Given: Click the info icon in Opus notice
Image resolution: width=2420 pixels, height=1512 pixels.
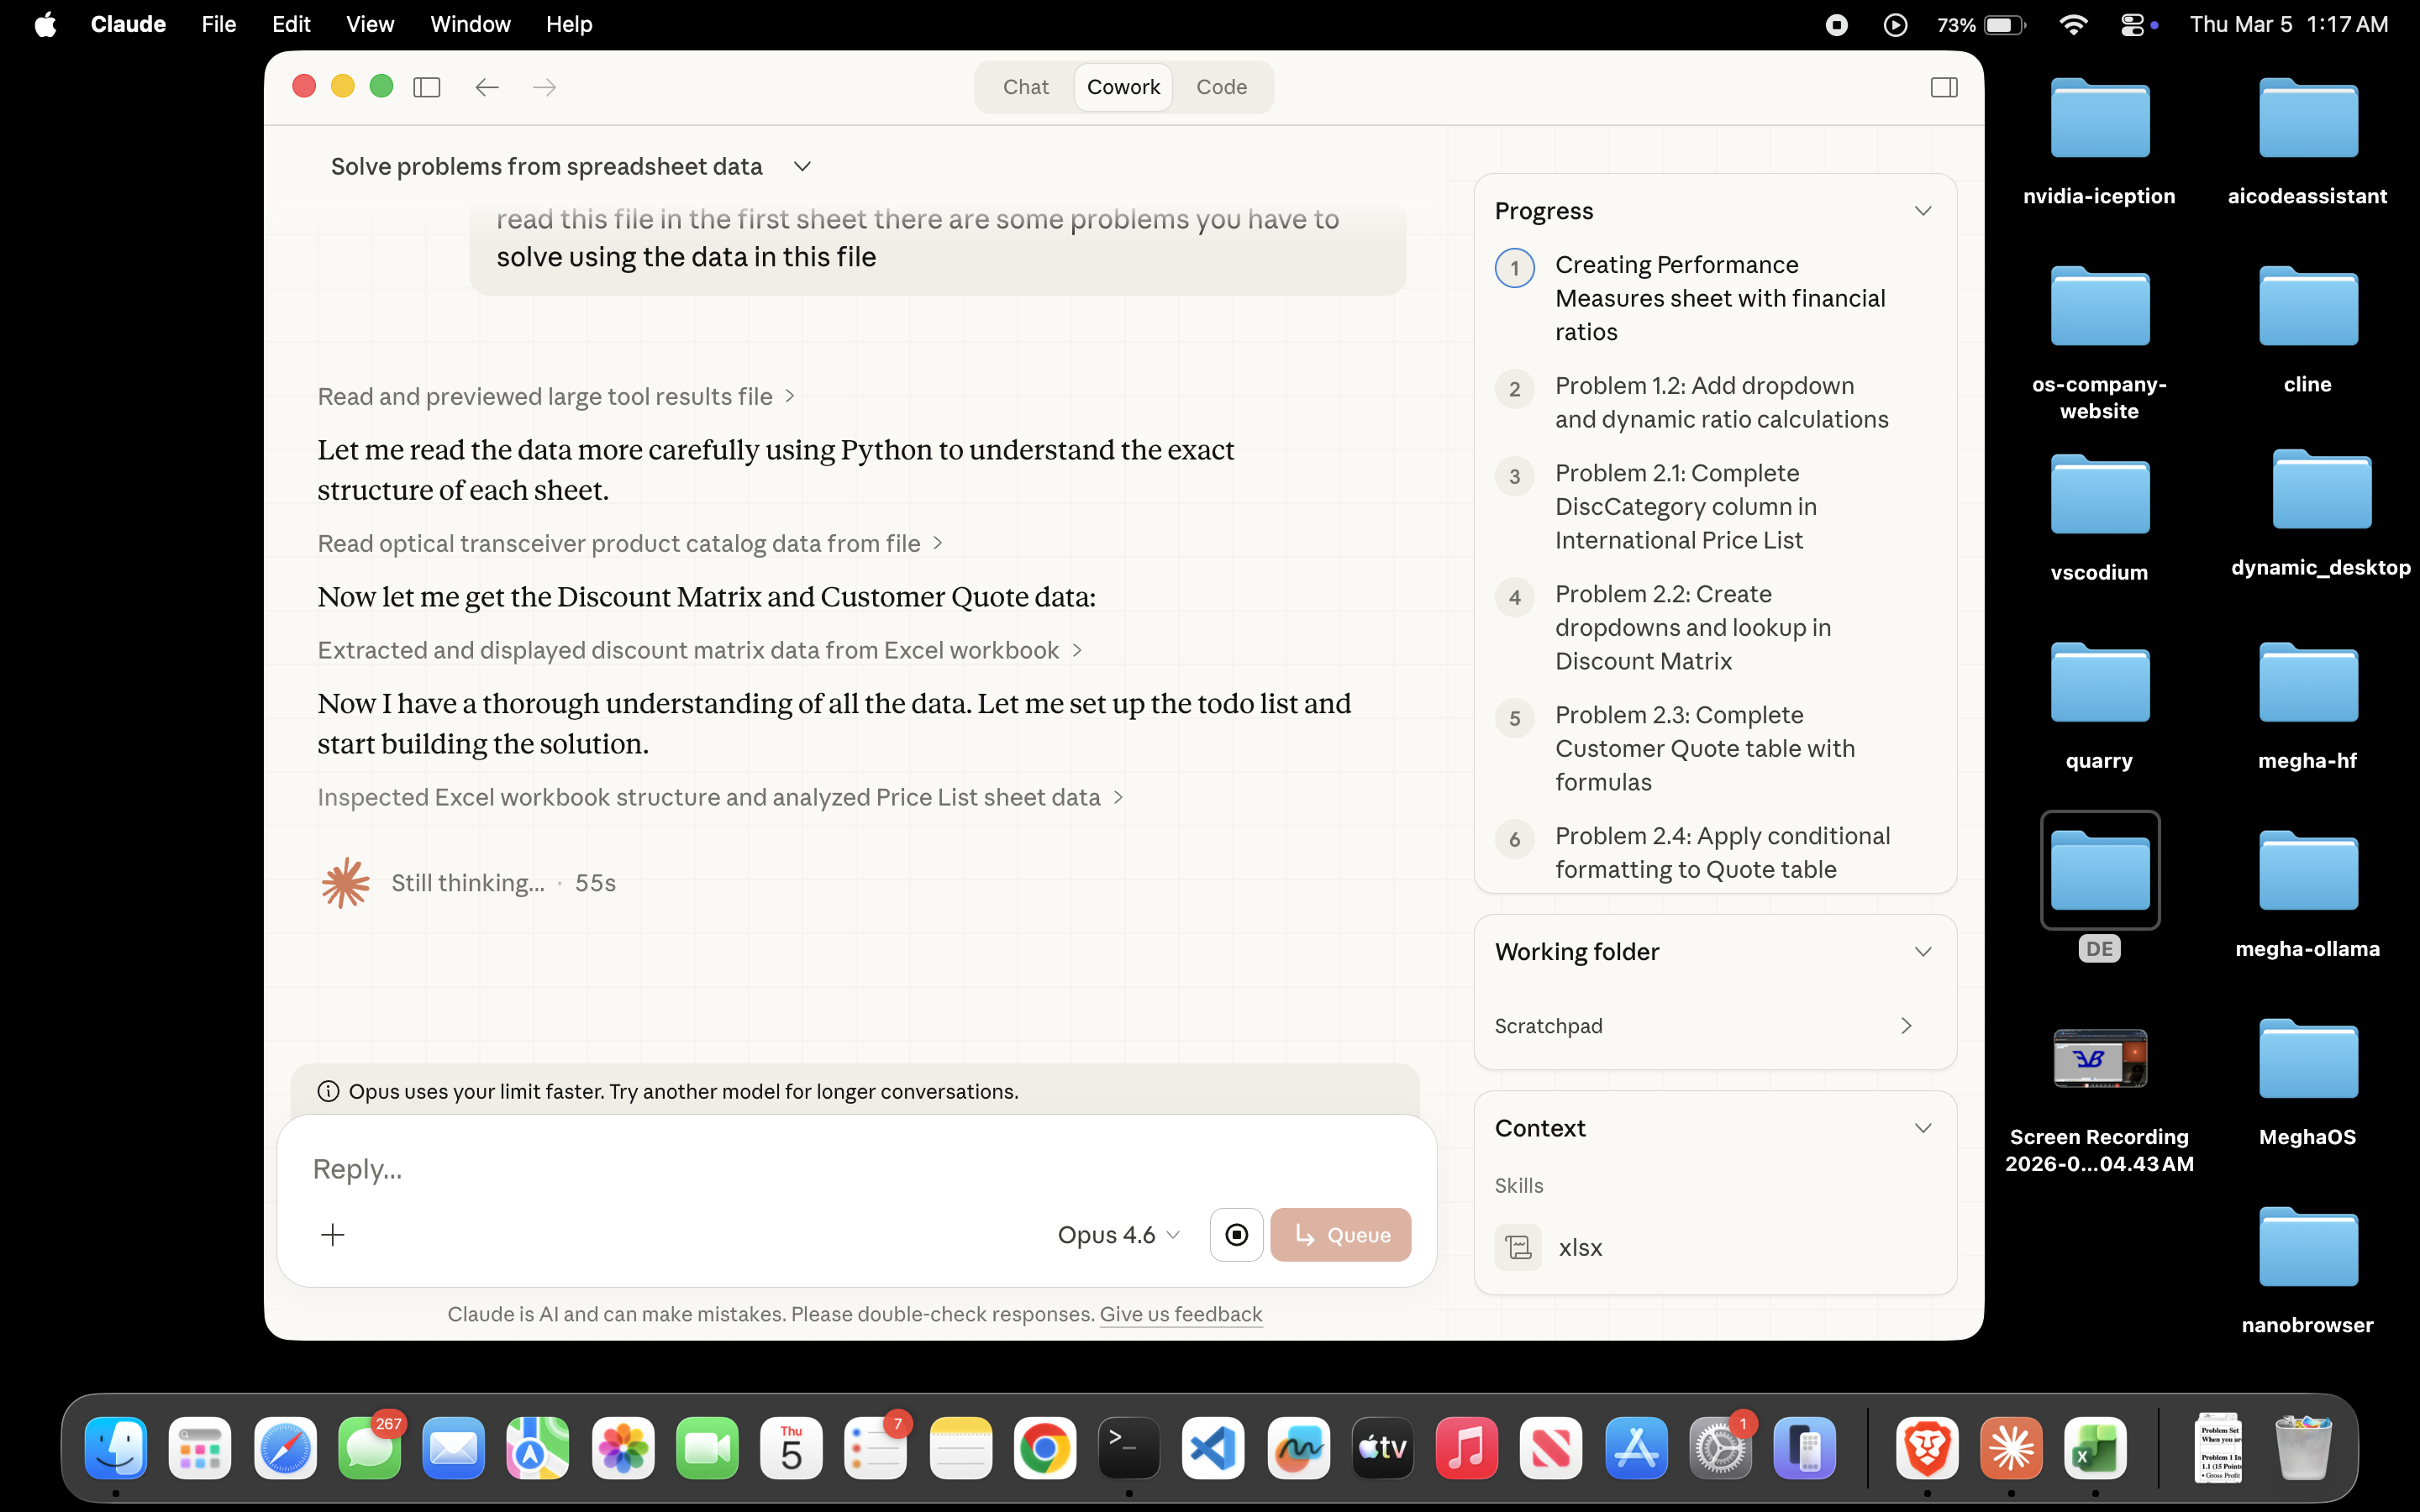Looking at the screenshot, I should tap(328, 1091).
